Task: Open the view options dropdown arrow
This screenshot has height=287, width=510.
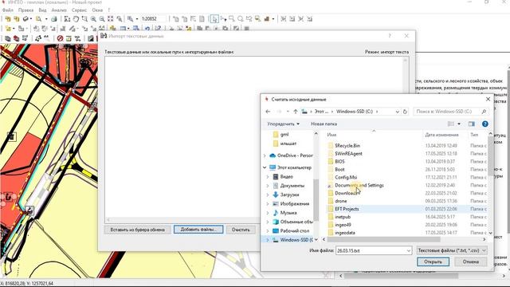Action: 459,124
